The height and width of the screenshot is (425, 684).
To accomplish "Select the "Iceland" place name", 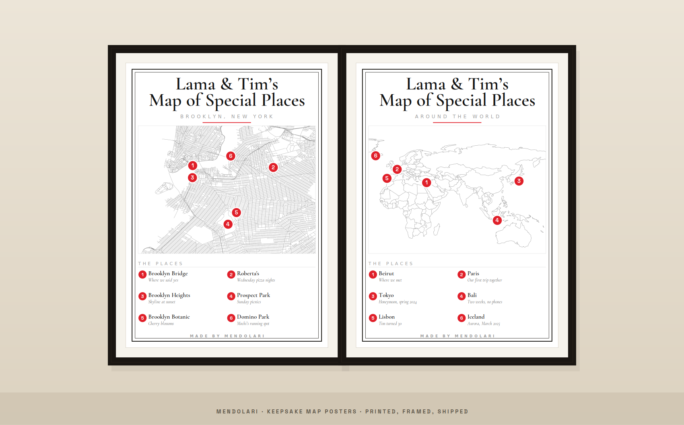I will pyautogui.click(x=476, y=317).
